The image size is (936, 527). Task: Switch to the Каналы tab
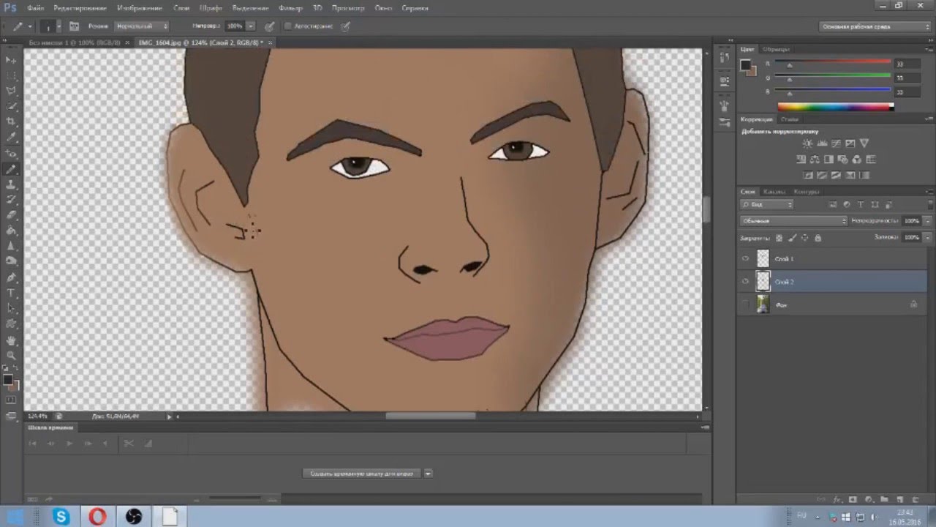coord(775,192)
